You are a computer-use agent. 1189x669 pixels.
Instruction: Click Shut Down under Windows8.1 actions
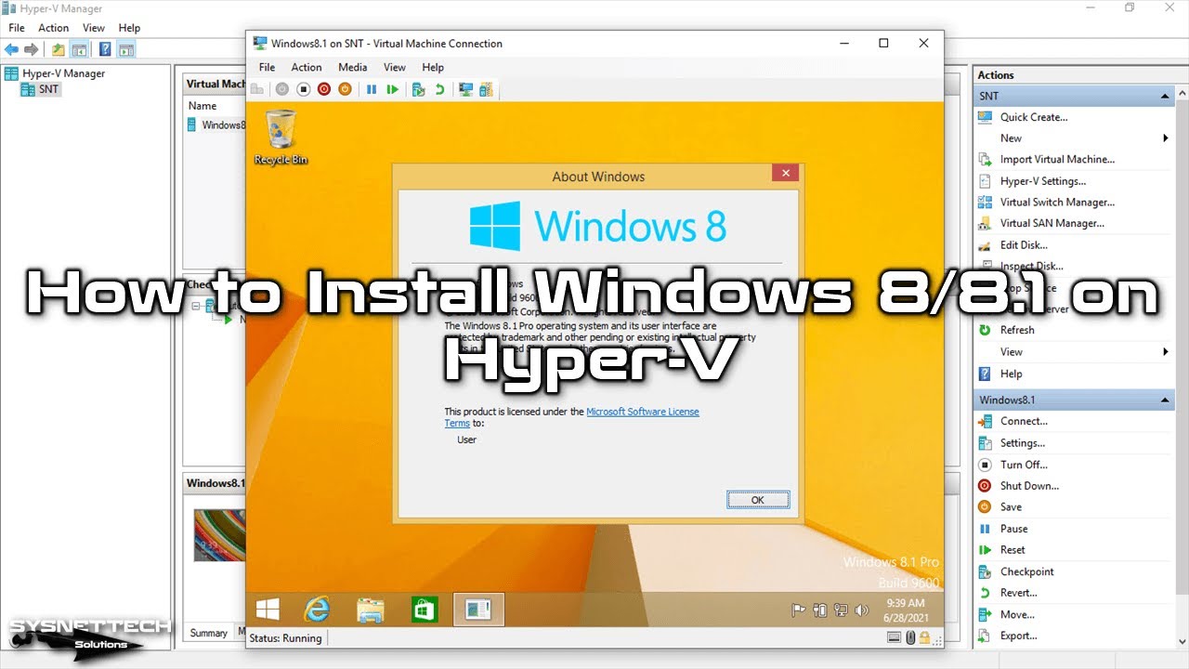tap(1029, 486)
